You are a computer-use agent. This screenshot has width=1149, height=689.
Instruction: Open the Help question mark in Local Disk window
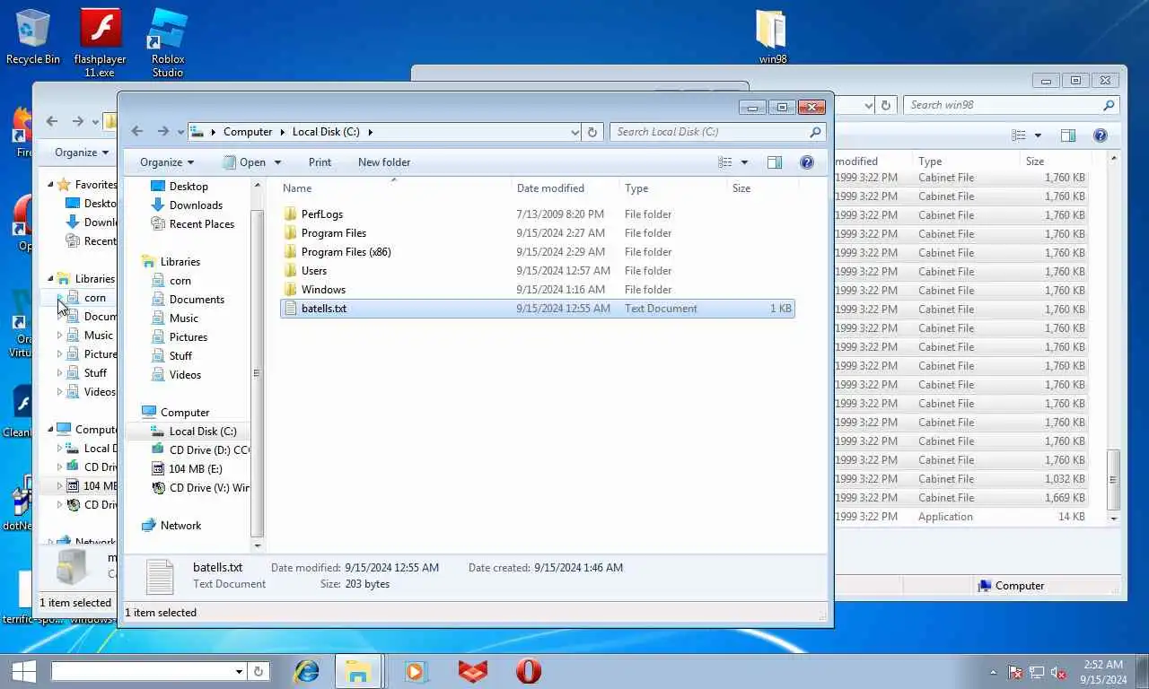tap(807, 162)
